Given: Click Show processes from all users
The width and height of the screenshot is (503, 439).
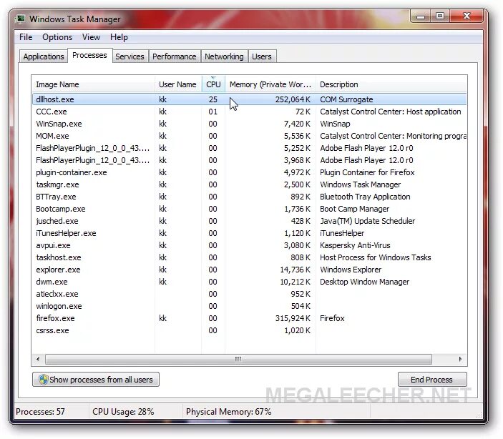Looking at the screenshot, I should pos(96,380).
